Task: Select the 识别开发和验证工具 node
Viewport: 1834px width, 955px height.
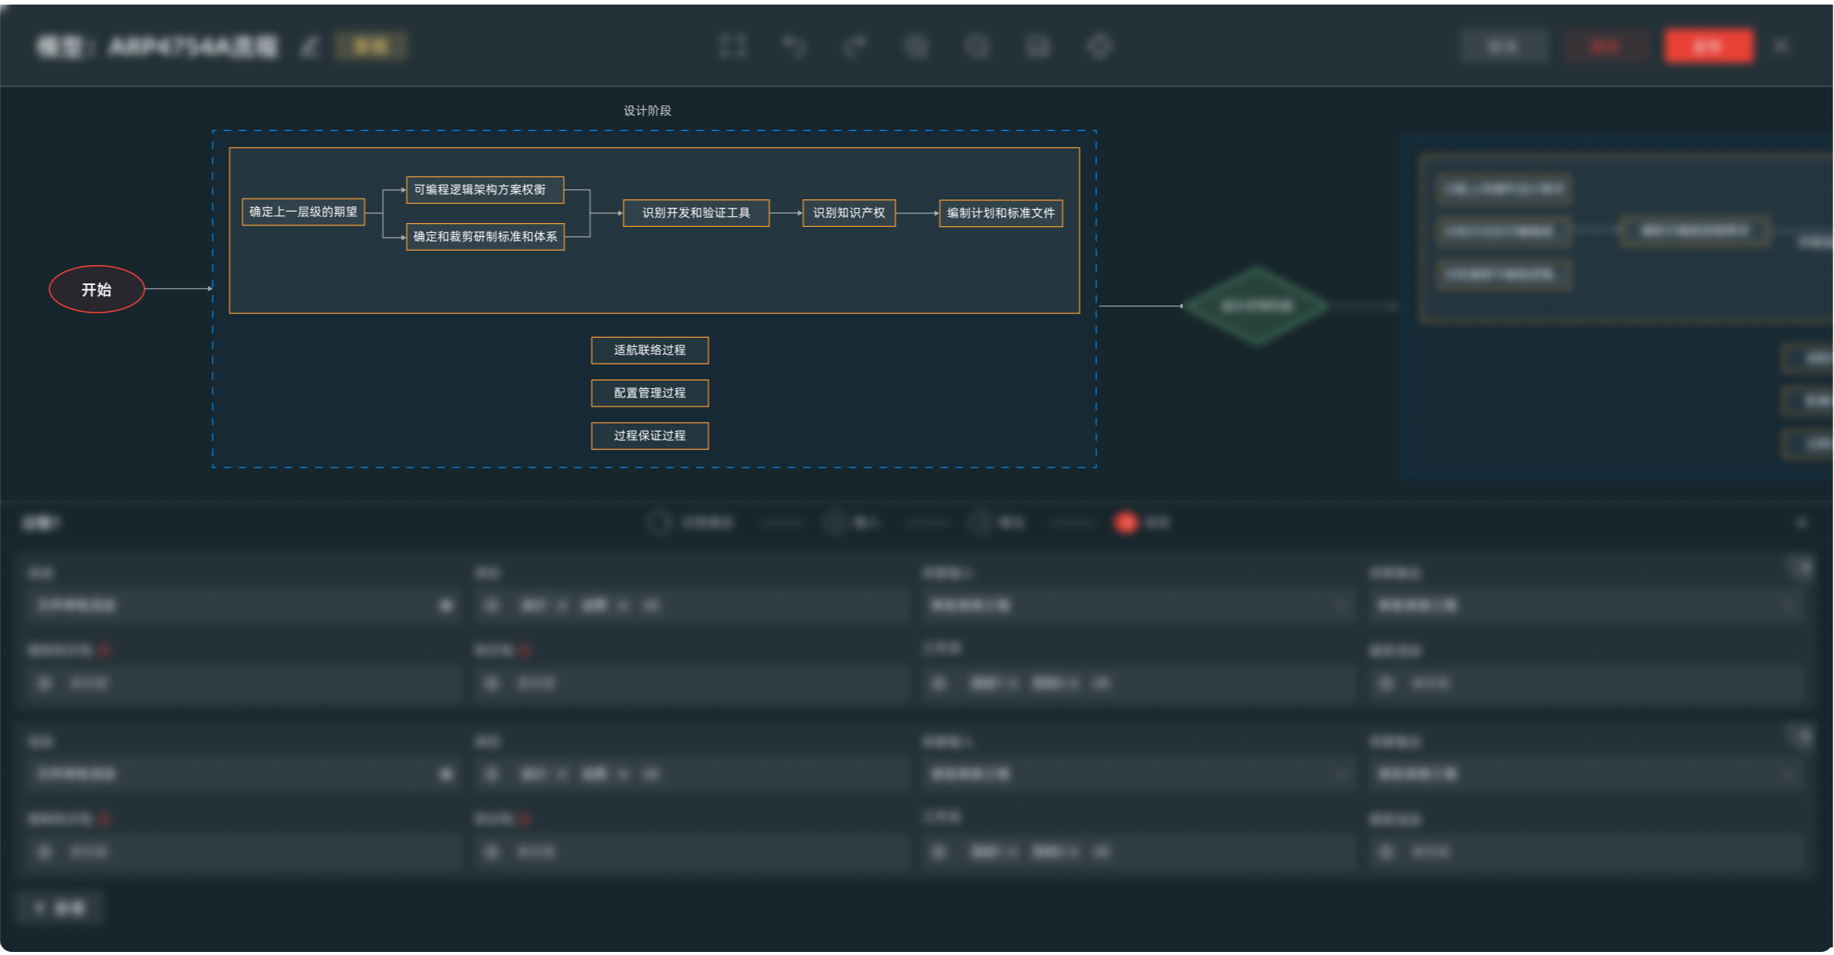Action: pos(696,213)
